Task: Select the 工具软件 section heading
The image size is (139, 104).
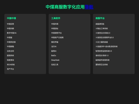Action: [x=56, y=18]
